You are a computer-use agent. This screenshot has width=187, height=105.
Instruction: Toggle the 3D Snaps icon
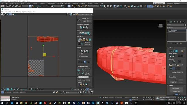[x=73, y=6]
